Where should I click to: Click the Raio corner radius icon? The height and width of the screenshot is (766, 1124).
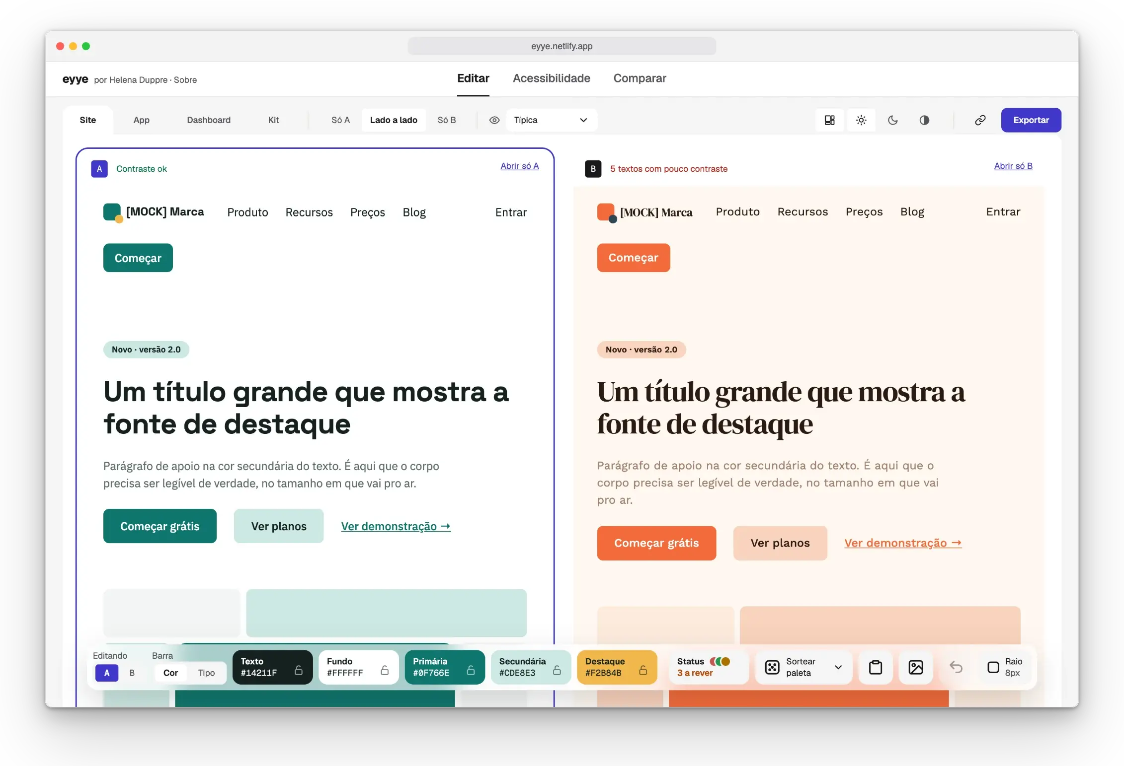pyautogui.click(x=993, y=667)
